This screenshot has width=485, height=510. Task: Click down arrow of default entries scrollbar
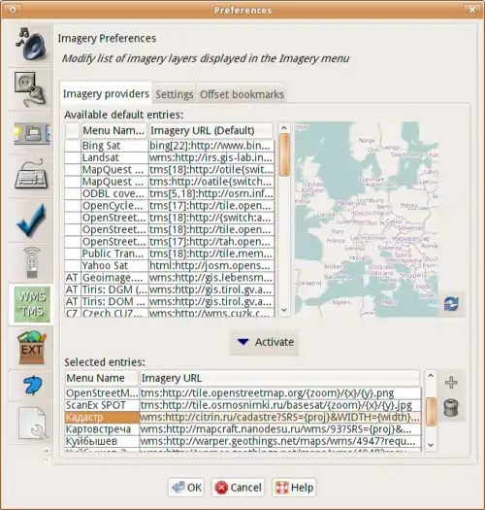point(284,310)
